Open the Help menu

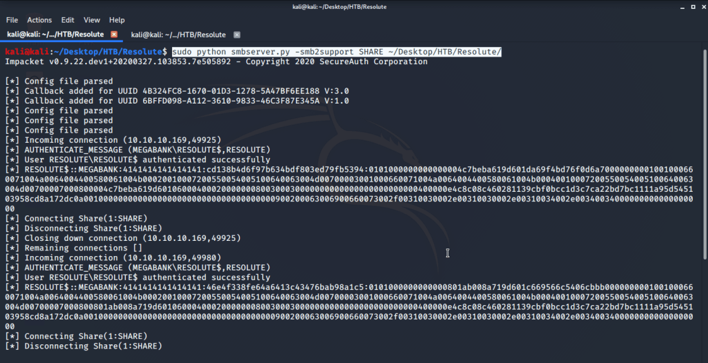117,20
